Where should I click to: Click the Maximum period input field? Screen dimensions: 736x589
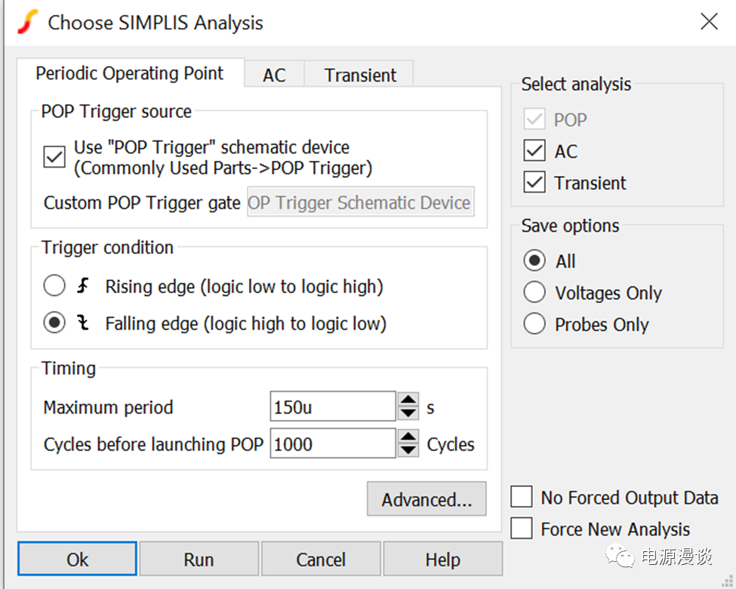tap(332, 407)
